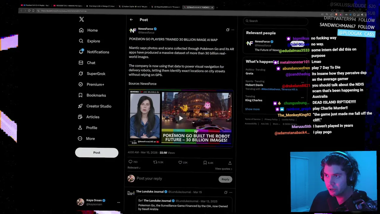
Task: Click the Kaya Orsan account avatar
Action: (x=80, y=202)
